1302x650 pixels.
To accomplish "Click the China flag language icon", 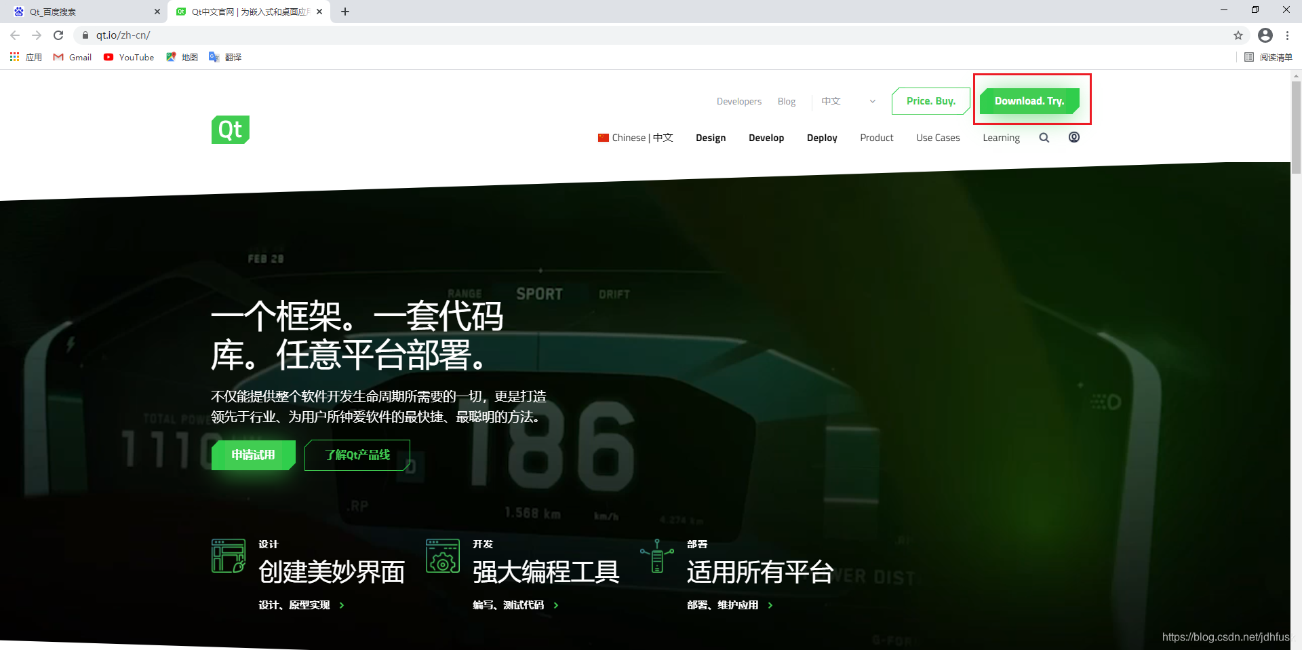I will point(604,138).
